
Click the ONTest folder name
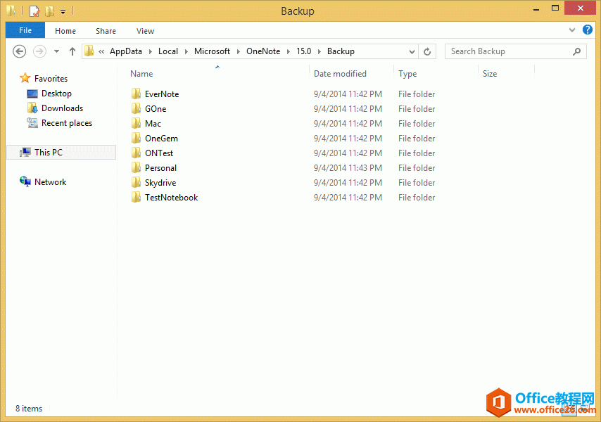[159, 153]
